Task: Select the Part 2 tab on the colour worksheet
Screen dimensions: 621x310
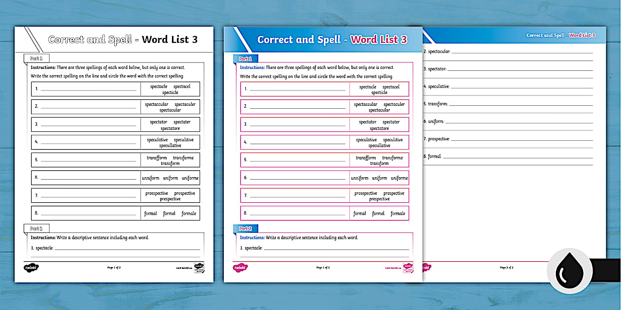Action: pos(245,229)
